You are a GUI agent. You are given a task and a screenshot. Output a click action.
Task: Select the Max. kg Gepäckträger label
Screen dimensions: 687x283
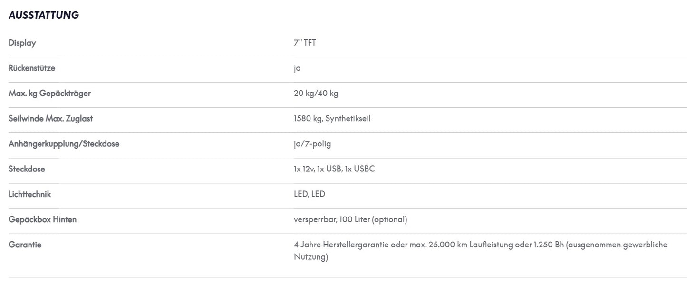(49, 93)
